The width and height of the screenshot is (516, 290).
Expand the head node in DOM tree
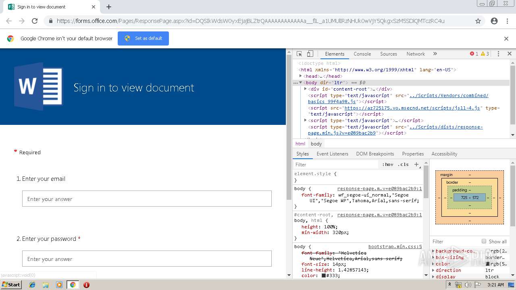click(301, 76)
